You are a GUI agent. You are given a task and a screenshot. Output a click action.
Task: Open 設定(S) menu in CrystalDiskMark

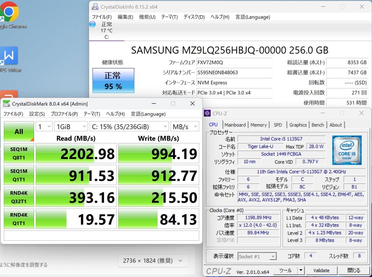click(37, 114)
